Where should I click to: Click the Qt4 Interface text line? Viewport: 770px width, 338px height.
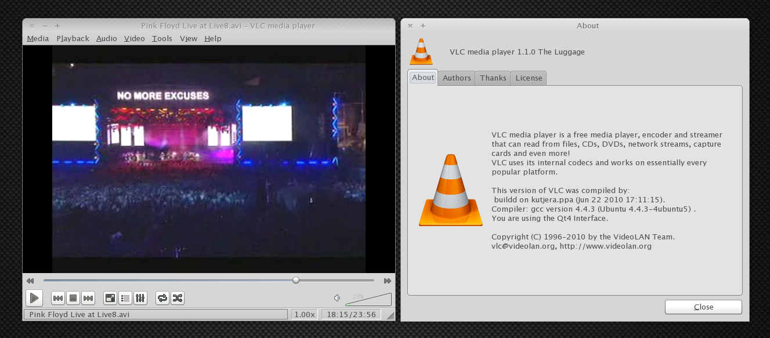click(550, 218)
